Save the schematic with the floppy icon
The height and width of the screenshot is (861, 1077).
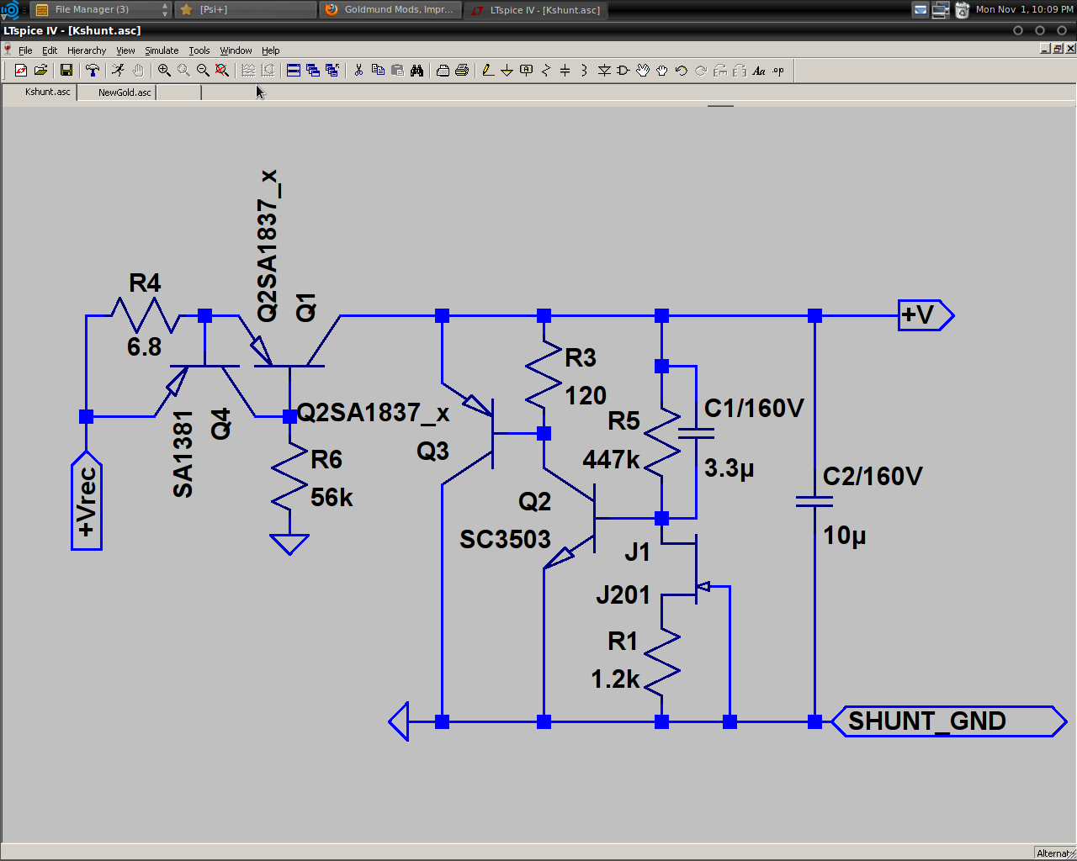point(66,71)
